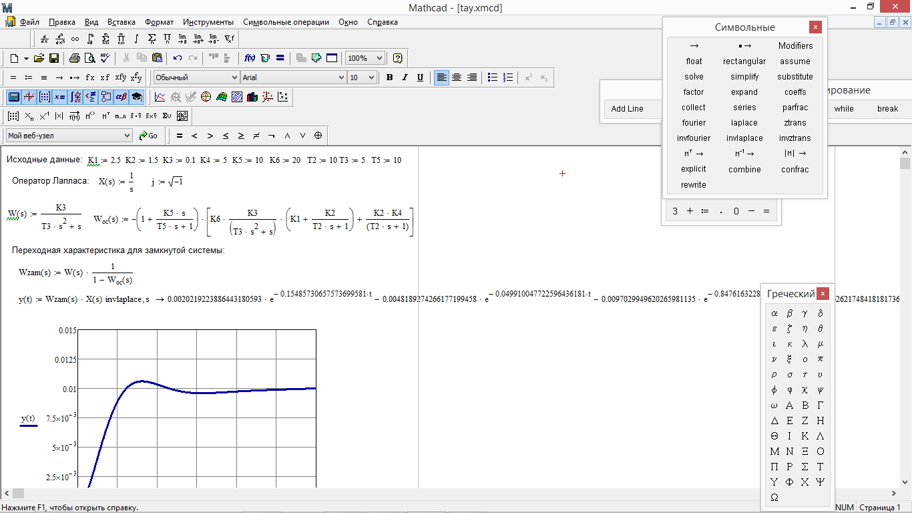This screenshot has width=912, height=513.
Task: Open the Символьные операции menu
Action: click(x=286, y=22)
